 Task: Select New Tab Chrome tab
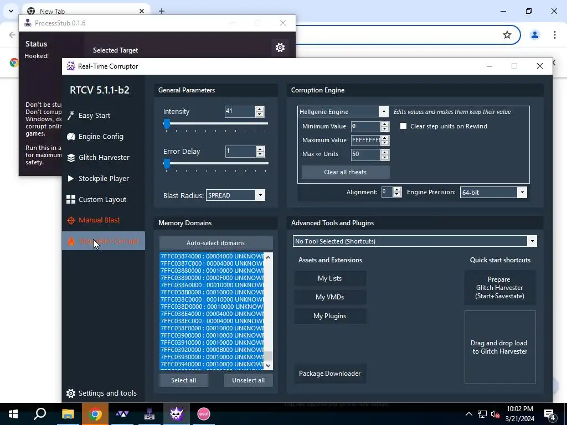(x=86, y=11)
